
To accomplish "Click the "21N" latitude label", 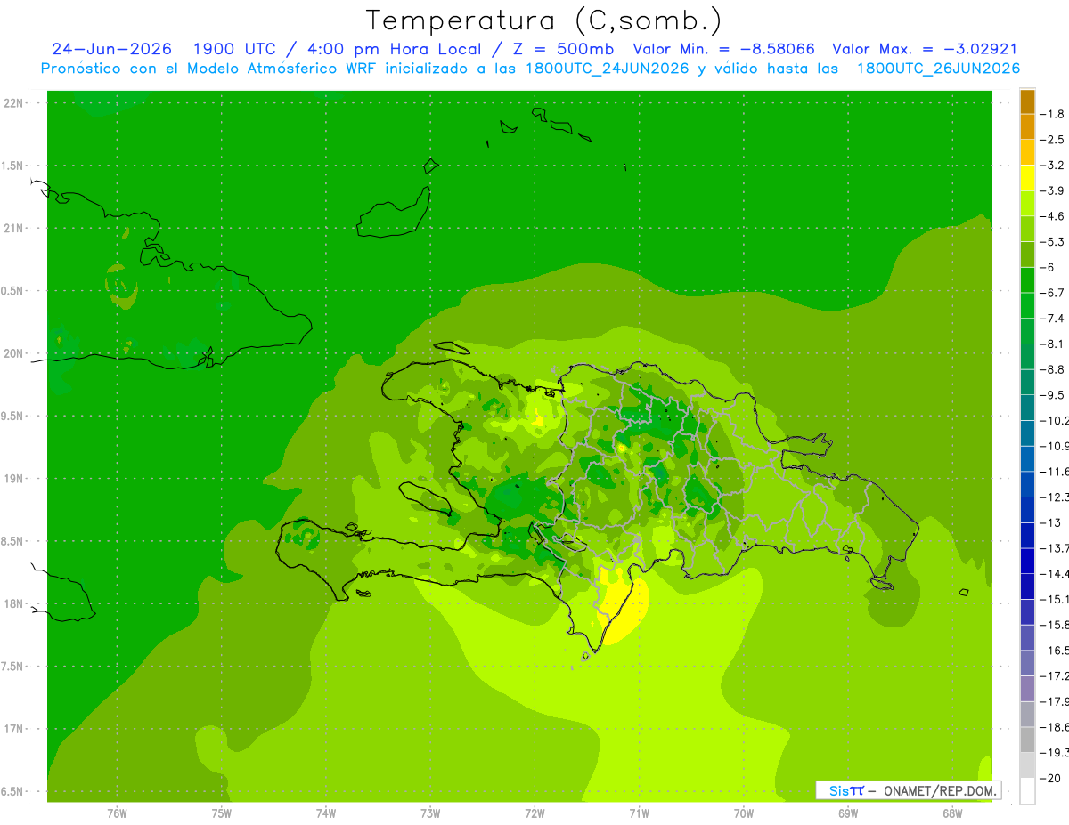I will [x=13, y=229].
